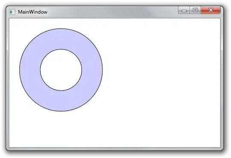Maximize the MainWindow window

[x=195, y=10]
